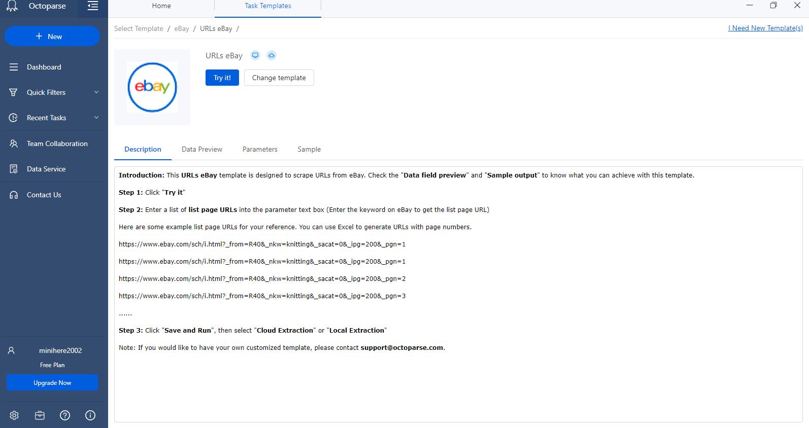The height and width of the screenshot is (428, 809).
Task: Click the Team Collaboration people icon
Action: [x=14, y=144]
